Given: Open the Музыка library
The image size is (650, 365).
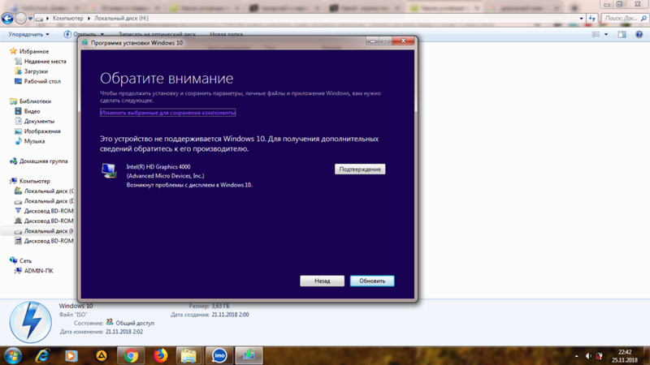Looking at the screenshot, I should tap(29, 141).
